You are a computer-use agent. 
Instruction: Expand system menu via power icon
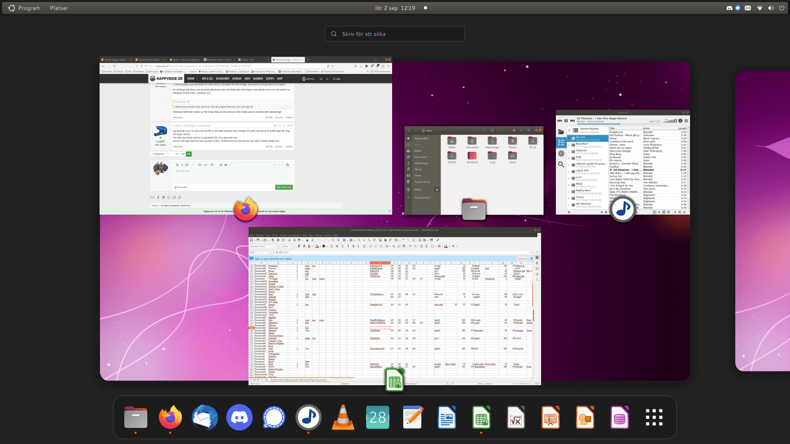(x=781, y=8)
